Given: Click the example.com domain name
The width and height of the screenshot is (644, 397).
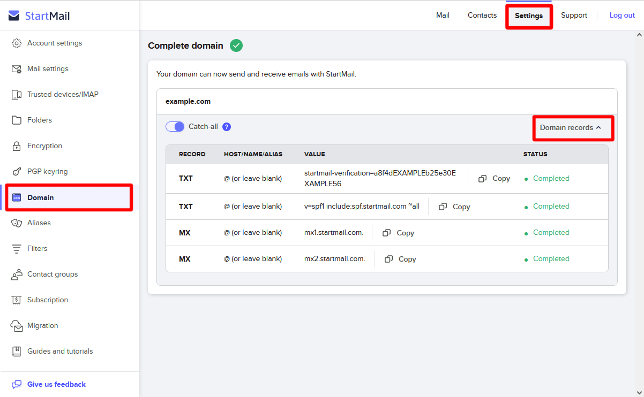Looking at the screenshot, I should click(x=188, y=102).
